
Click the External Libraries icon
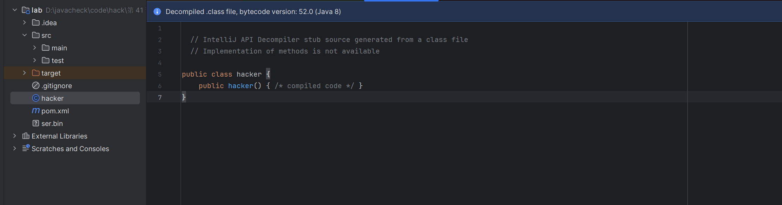(x=26, y=136)
